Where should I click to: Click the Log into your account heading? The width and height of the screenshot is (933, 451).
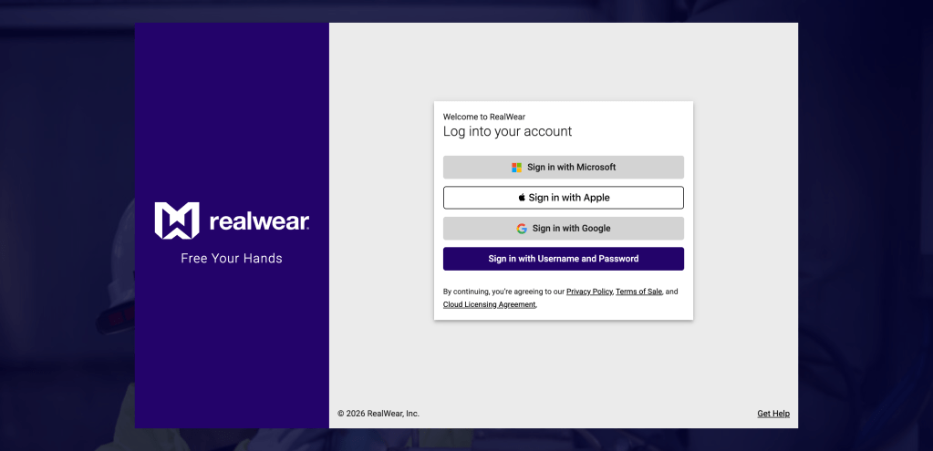[507, 131]
